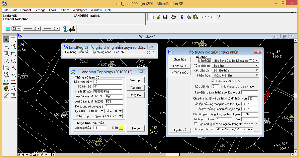Click the yellow 'Màu' color swatch
299x158 pixels.
(x=121, y=128)
